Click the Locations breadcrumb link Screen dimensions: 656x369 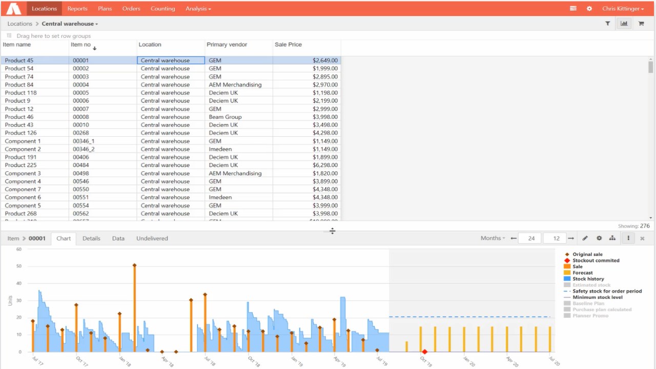tap(19, 24)
